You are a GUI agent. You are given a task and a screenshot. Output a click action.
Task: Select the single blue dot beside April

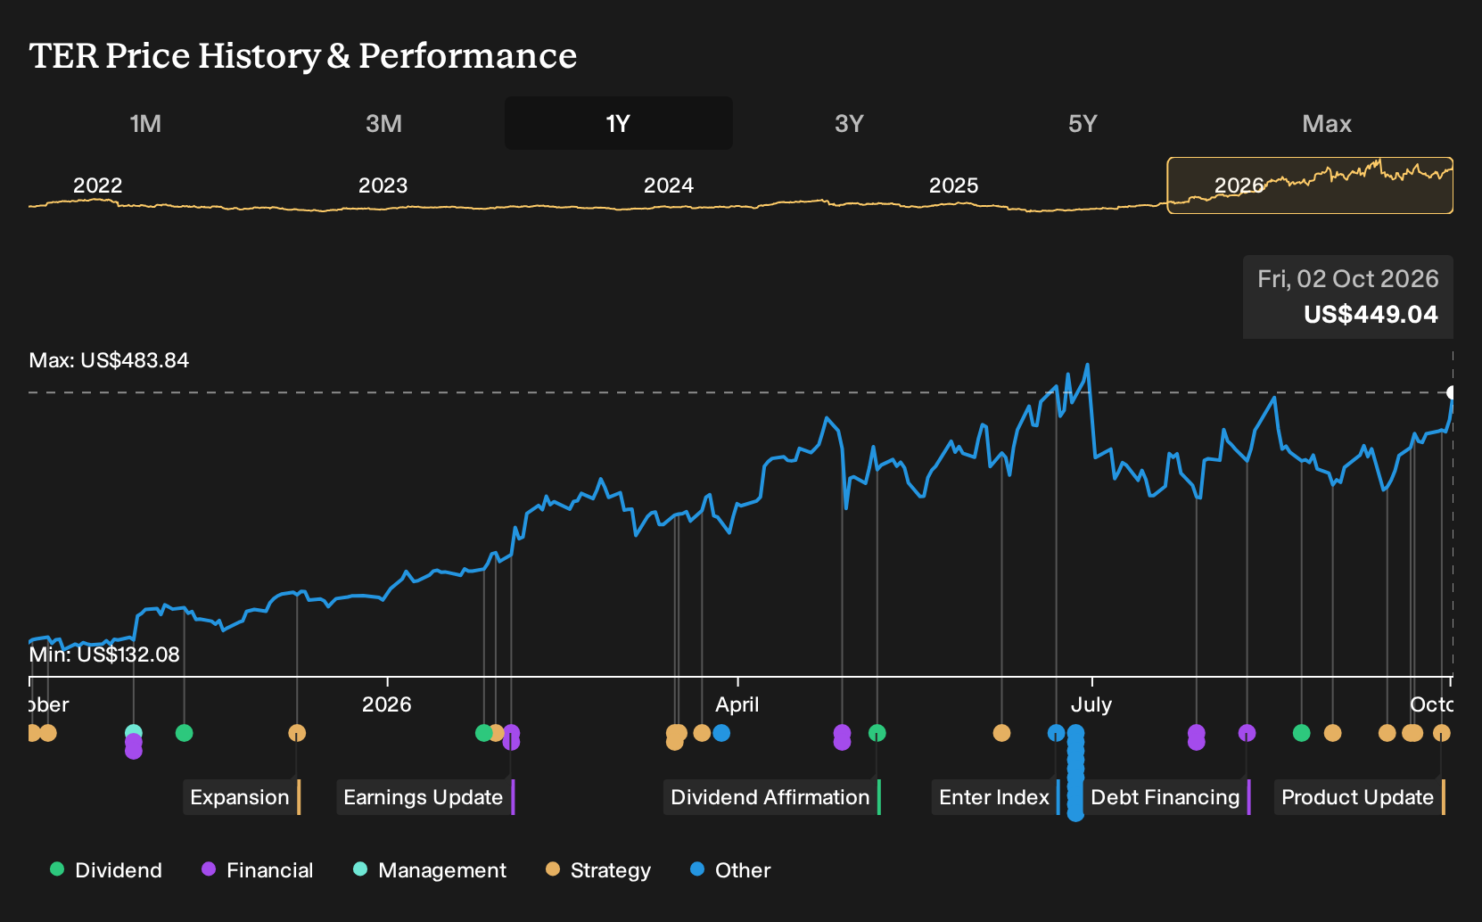(721, 733)
